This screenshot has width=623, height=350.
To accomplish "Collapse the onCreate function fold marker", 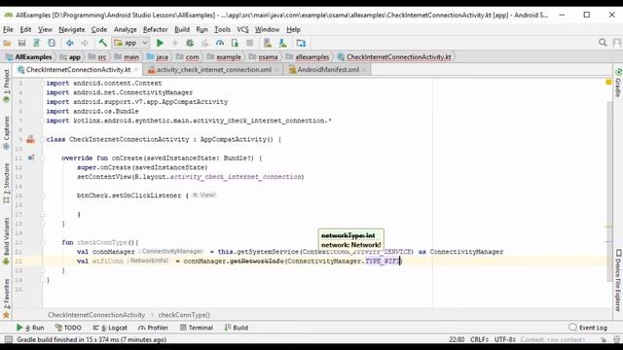I will pyautogui.click(x=43, y=157).
